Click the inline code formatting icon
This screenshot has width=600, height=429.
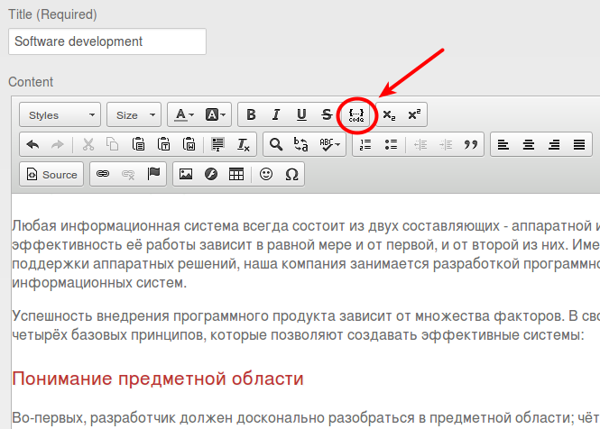pyautogui.click(x=355, y=114)
